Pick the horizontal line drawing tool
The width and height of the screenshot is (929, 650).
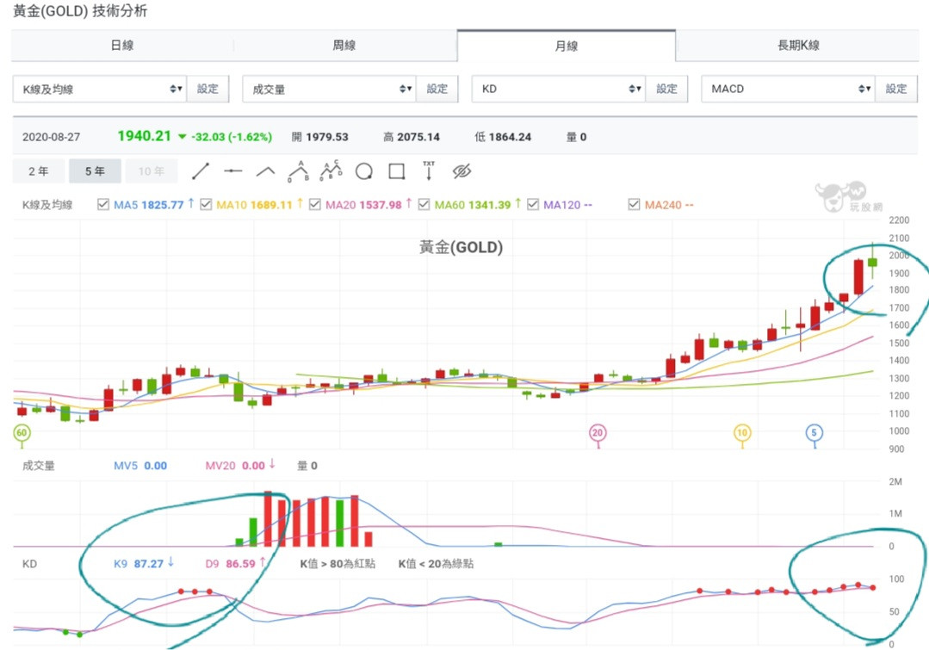click(233, 171)
